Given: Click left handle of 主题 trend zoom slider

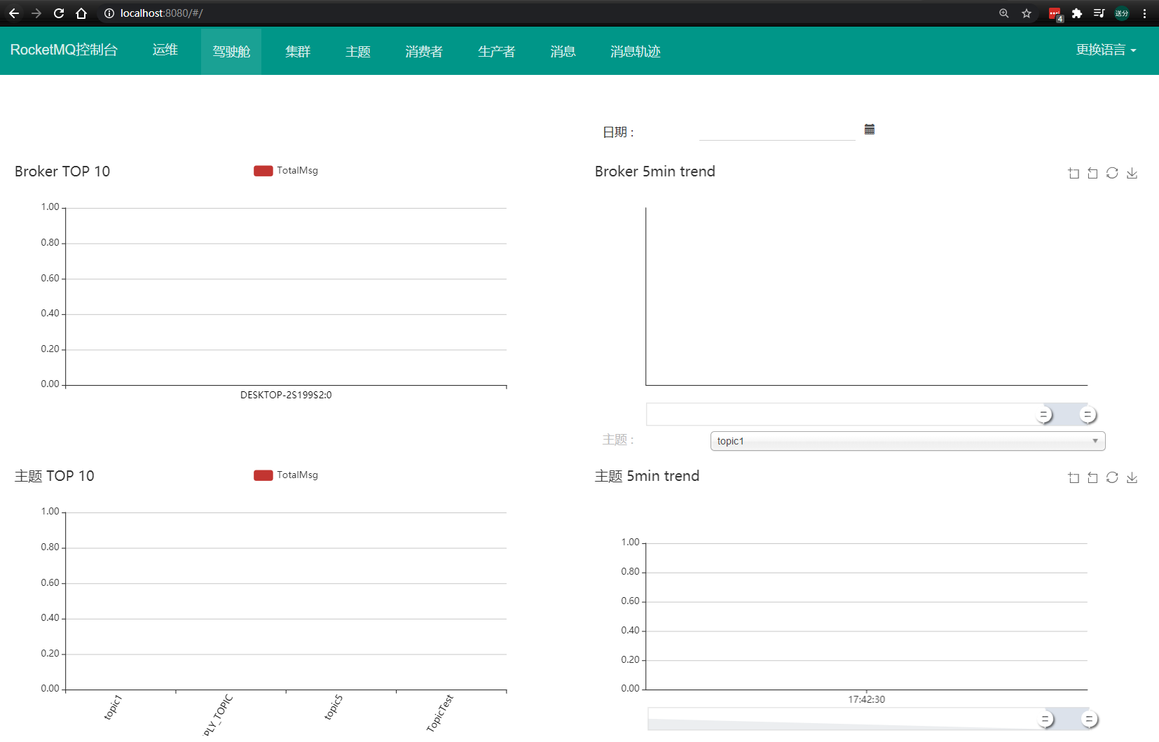Looking at the screenshot, I should coord(1045,719).
